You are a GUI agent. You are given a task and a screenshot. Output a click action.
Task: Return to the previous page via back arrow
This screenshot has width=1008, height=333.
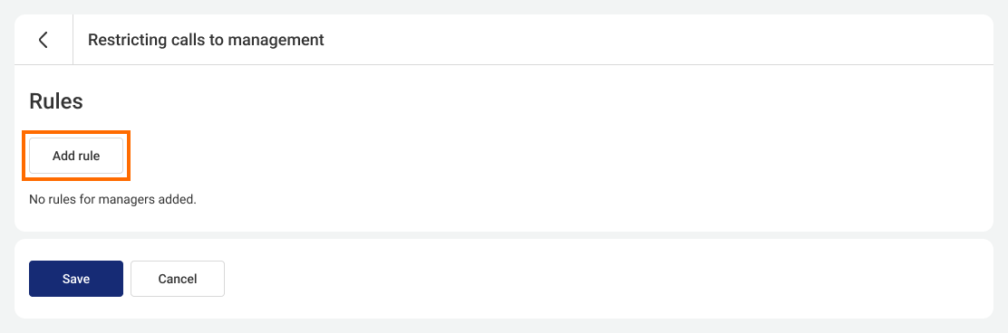(x=44, y=40)
